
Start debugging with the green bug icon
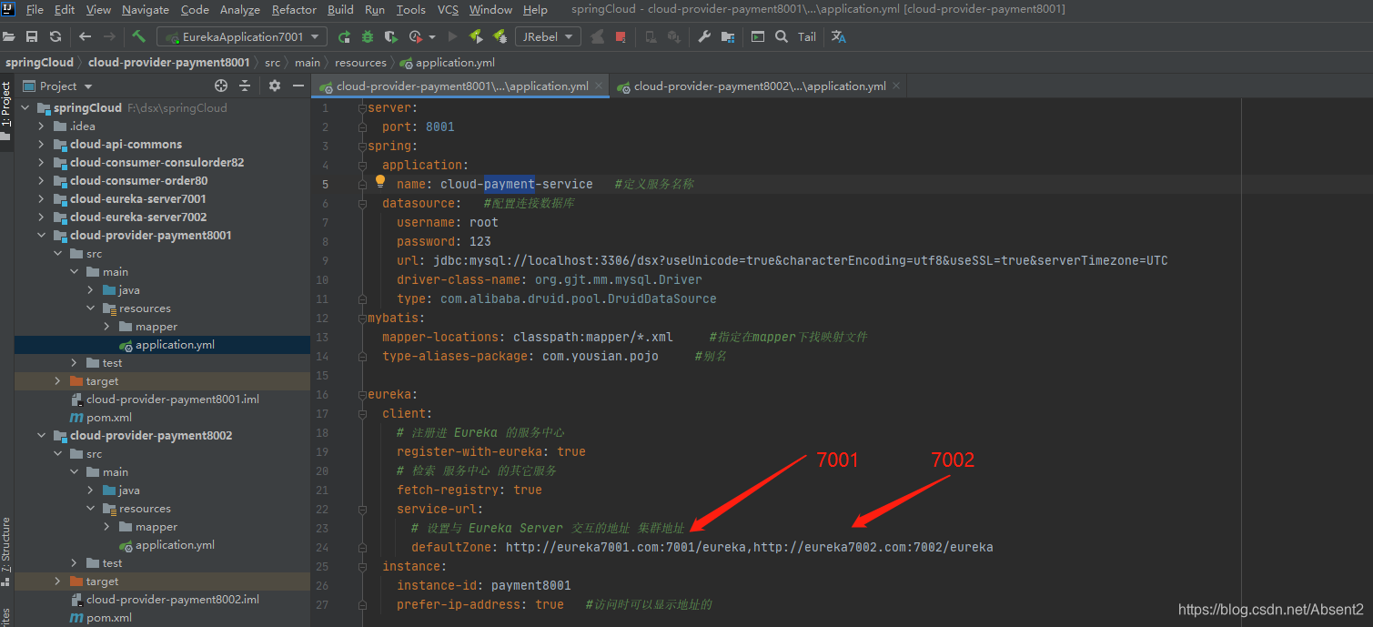click(368, 37)
